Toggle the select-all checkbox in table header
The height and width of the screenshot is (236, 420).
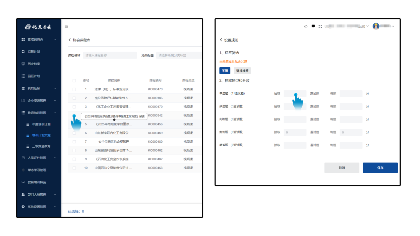pyautogui.click(x=74, y=80)
